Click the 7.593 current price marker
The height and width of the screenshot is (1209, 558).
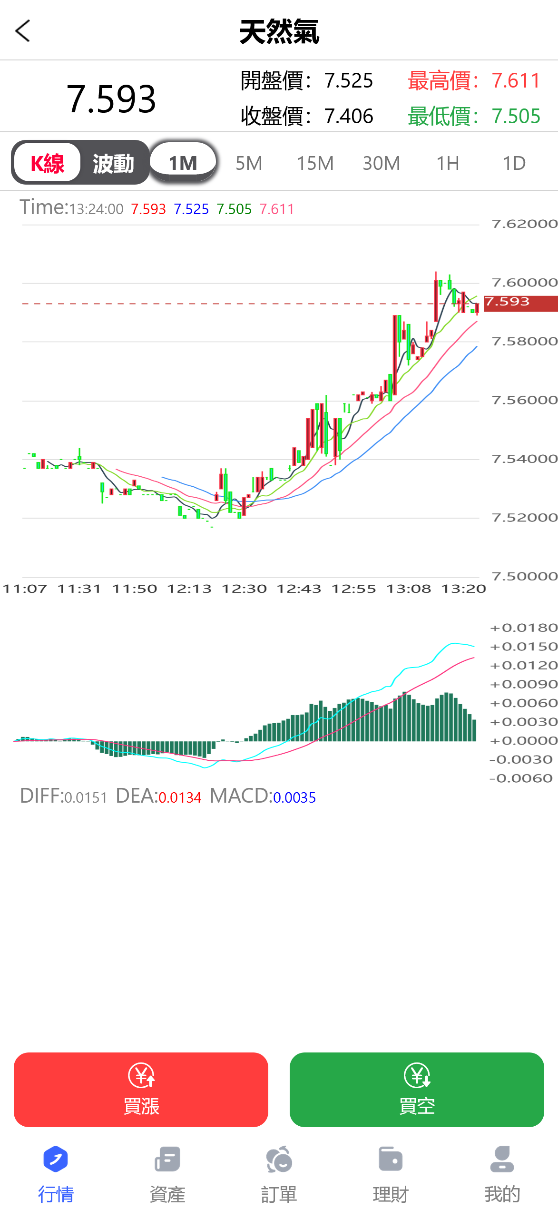pos(520,303)
